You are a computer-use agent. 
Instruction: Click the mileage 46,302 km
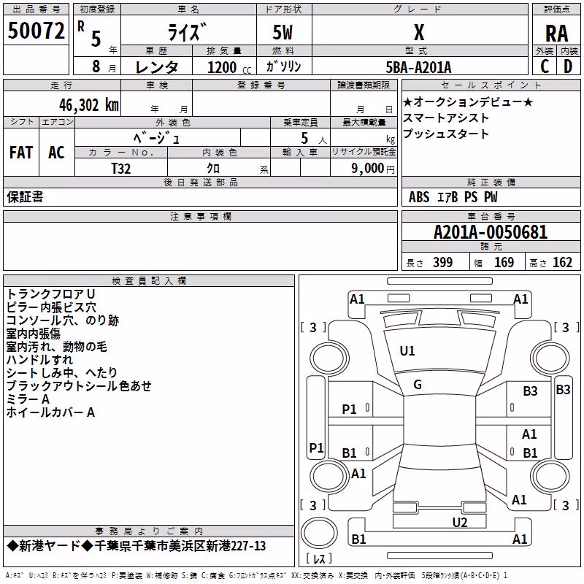point(89,105)
